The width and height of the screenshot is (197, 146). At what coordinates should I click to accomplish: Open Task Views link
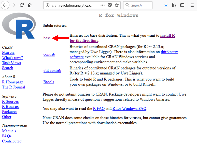[x=11, y=63]
